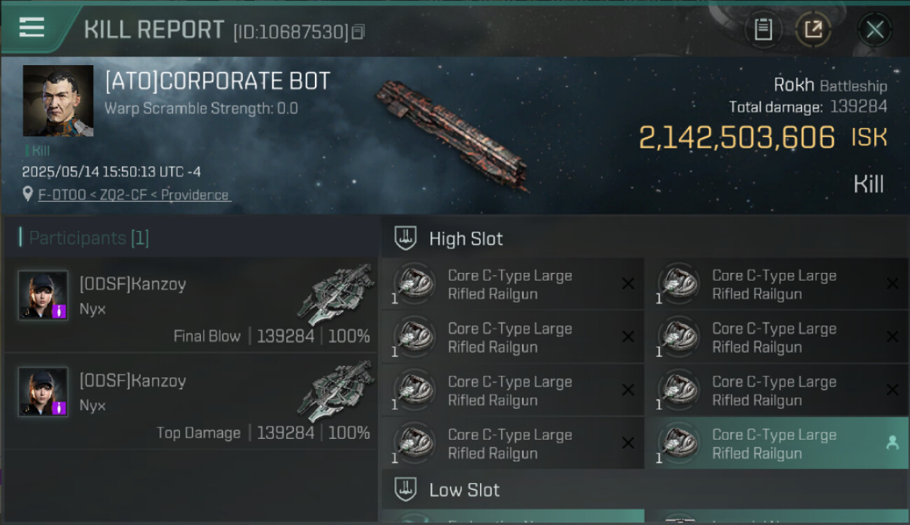Copy the kill report ID
The image size is (910, 525).
pyautogui.click(x=358, y=31)
